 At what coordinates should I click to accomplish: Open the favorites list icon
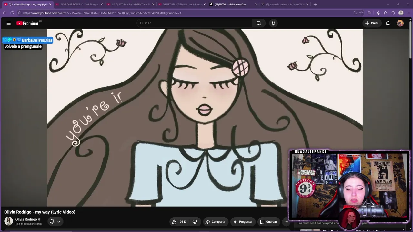(x=386, y=13)
